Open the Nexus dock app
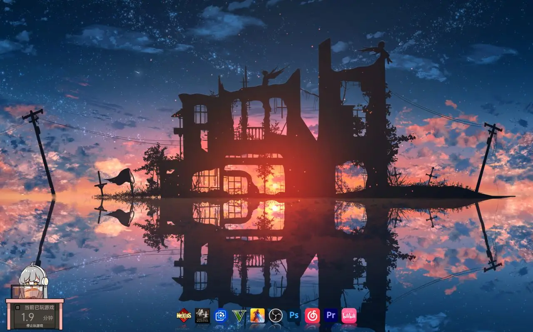 tap(184, 315)
